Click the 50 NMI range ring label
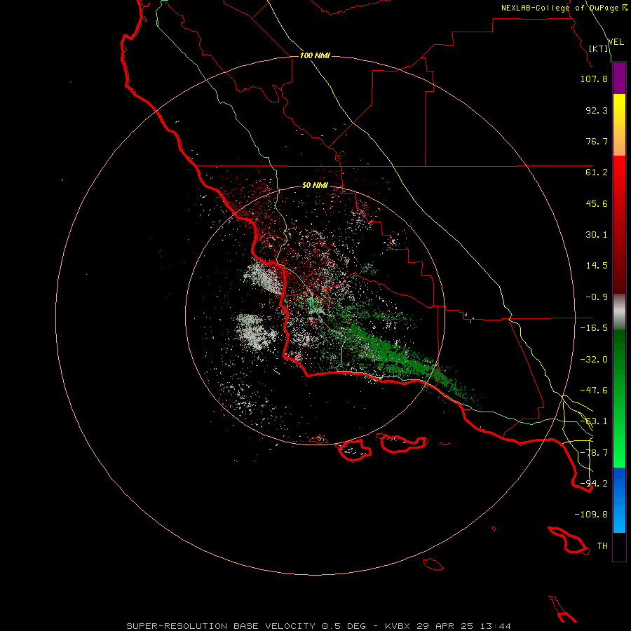This screenshot has width=631, height=631. tap(315, 185)
